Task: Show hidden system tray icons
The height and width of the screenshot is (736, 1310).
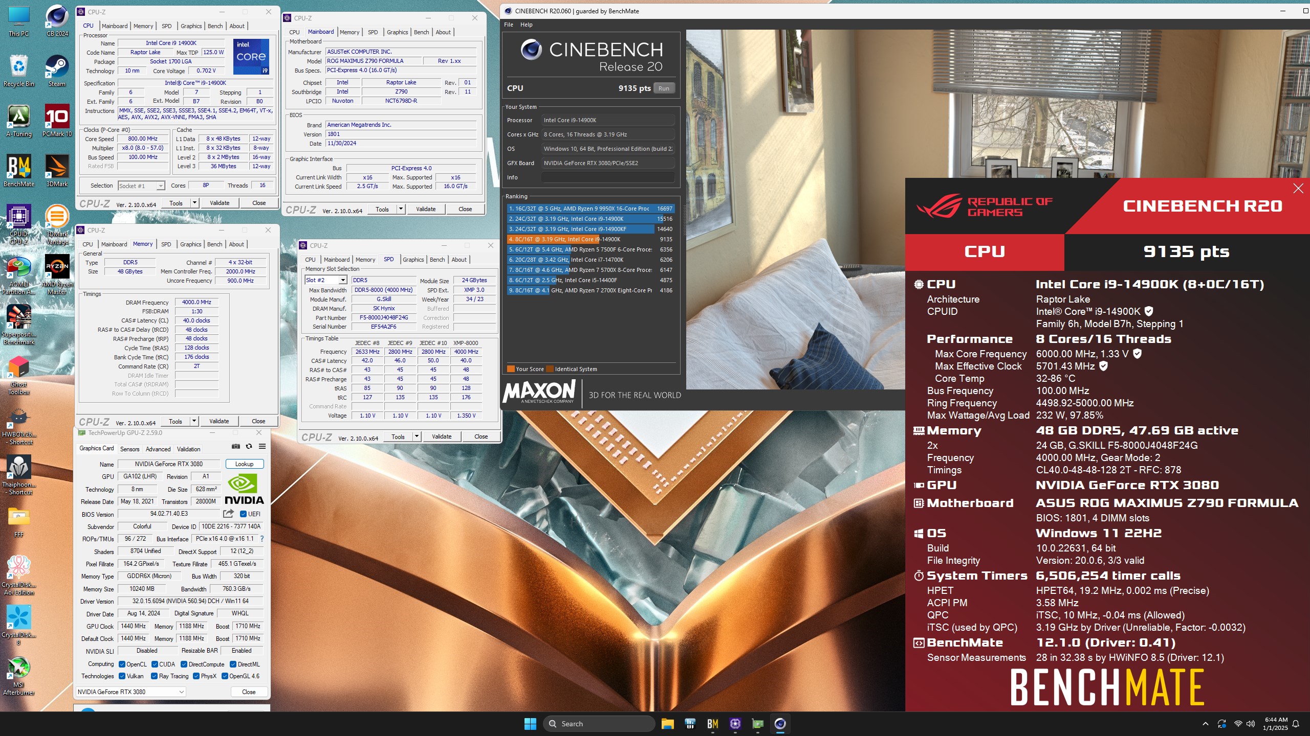Action: pos(1206,724)
